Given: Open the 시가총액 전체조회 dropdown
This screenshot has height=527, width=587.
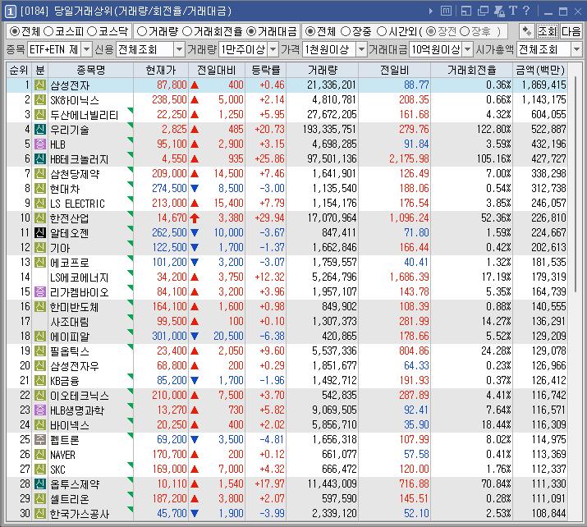Looking at the screenshot, I should [576, 49].
